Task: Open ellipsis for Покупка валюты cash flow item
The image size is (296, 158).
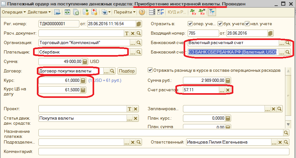Action: point(129,118)
